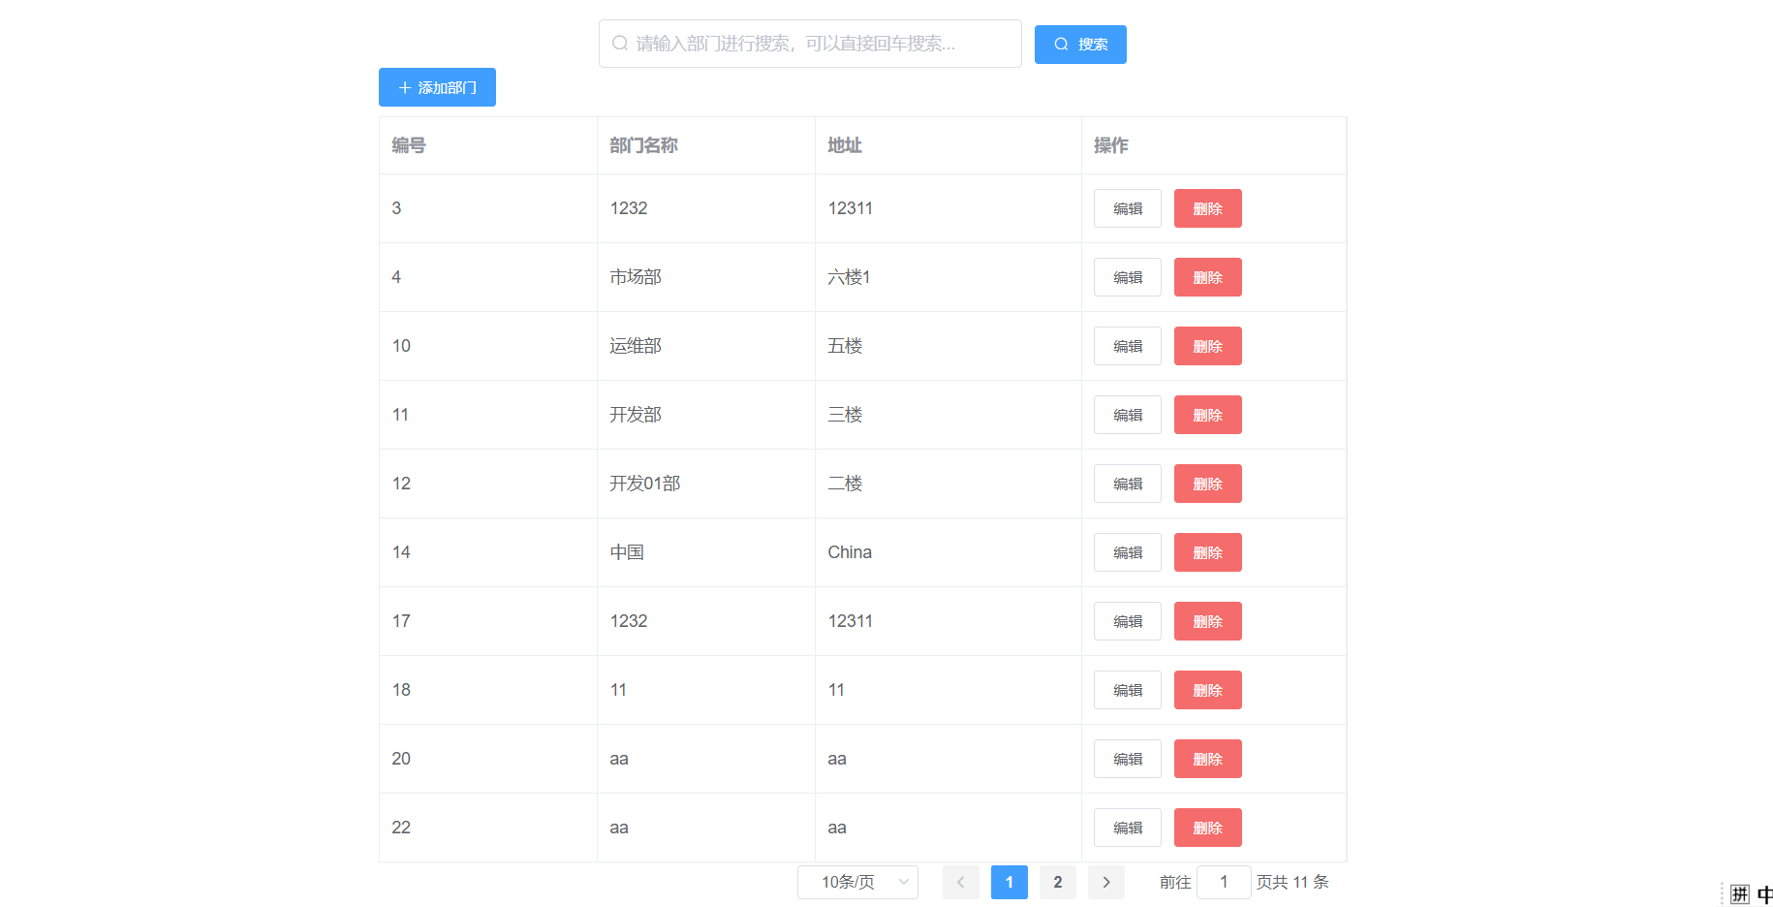Click 编辑 for the 开发01部 department
The width and height of the screenshot is (1773, 907).
[1127, 483]
